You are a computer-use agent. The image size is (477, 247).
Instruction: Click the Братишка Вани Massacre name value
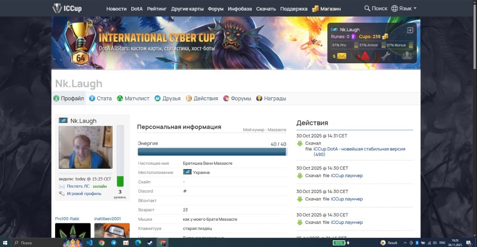207,163
